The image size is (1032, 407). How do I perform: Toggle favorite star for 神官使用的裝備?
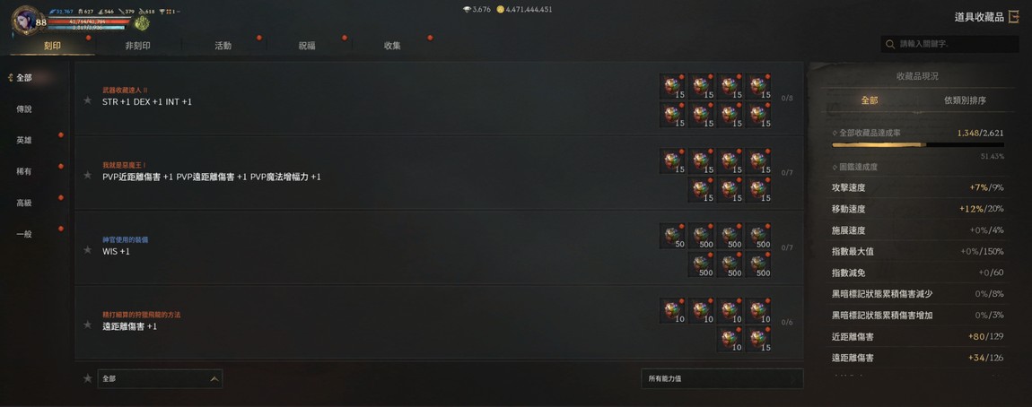pos(87,250)
